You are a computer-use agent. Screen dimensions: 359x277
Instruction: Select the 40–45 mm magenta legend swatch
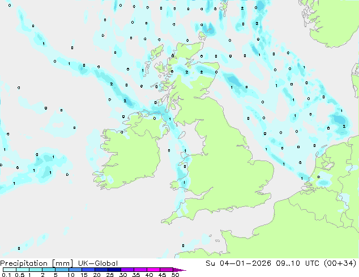(153, 270)
